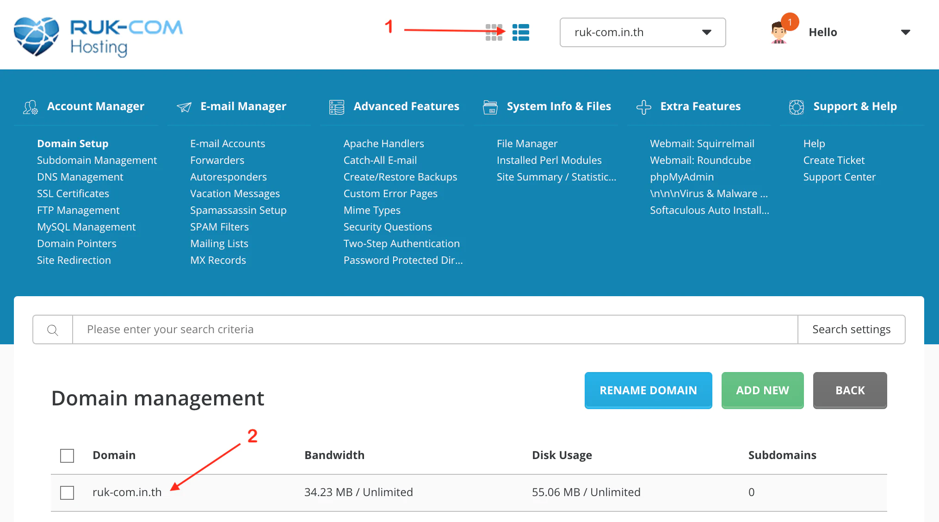Open File Manager
This screenshot has height=522, width=939.
pyautogui.click(x=527, y=143)
